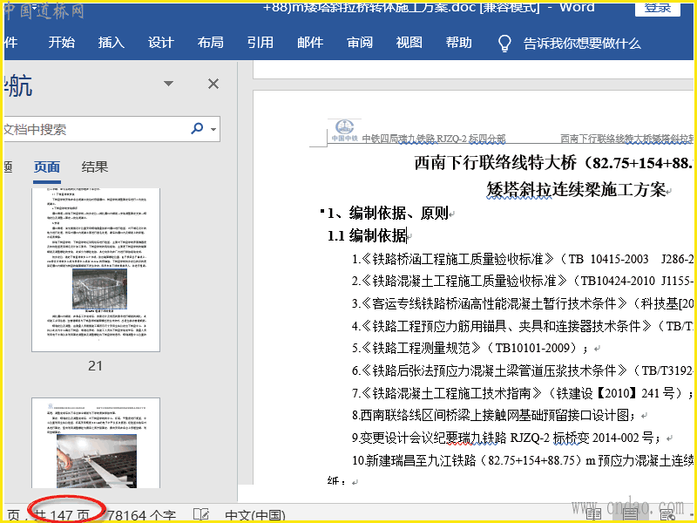Switch to the 布局 ribbon tab
The image size is (697, 523).
tap(210, 43)
